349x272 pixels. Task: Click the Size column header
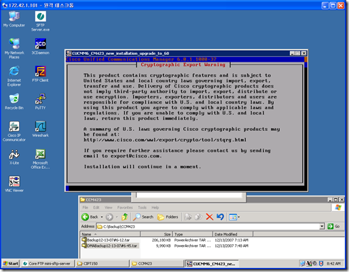point(156,234)
